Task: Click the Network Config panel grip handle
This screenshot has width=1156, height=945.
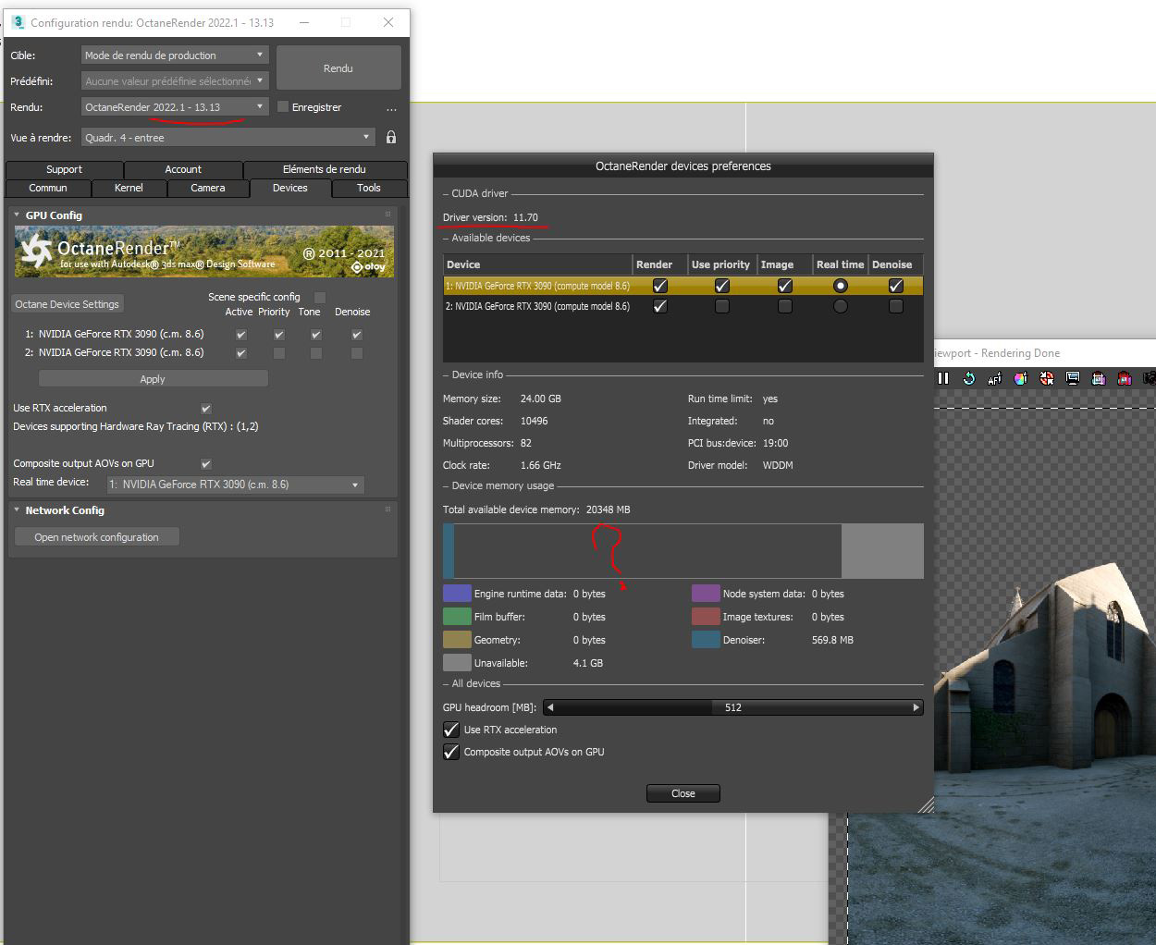Action: tap(388, 509)
